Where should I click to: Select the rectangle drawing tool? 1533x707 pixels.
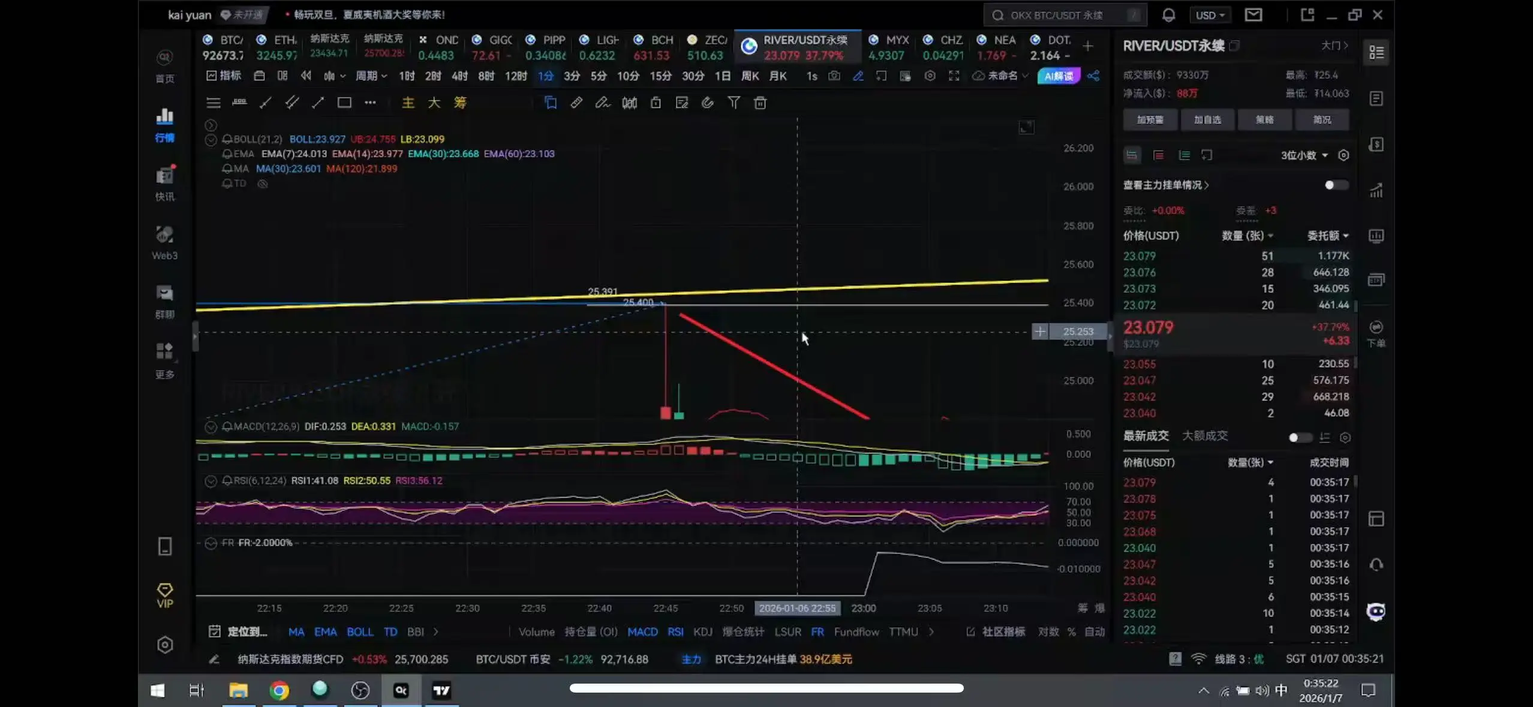(x=344, y=103)
